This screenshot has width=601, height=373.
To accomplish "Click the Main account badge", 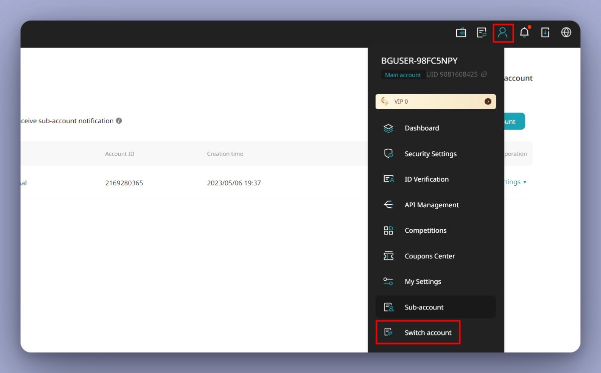I will pos(403,74).
